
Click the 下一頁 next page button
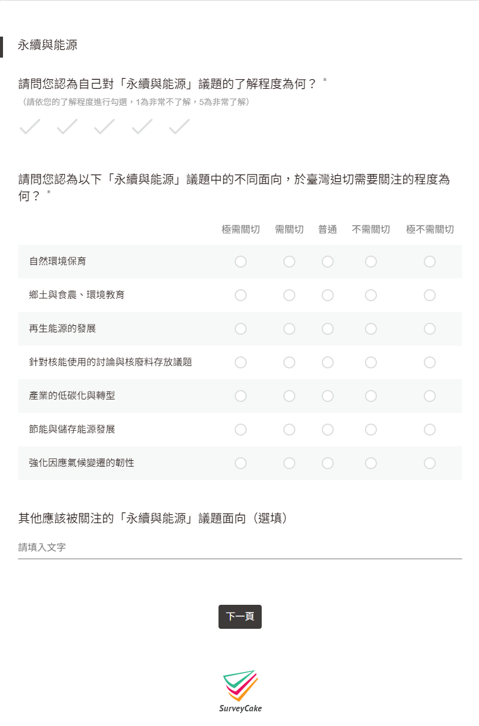[x=240, y=617]
